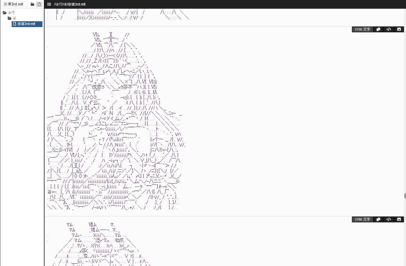Click the /は行/ほ/崩壊3rd.mlt path breadcrumb

pyautogui.click(x=70, y=4)
